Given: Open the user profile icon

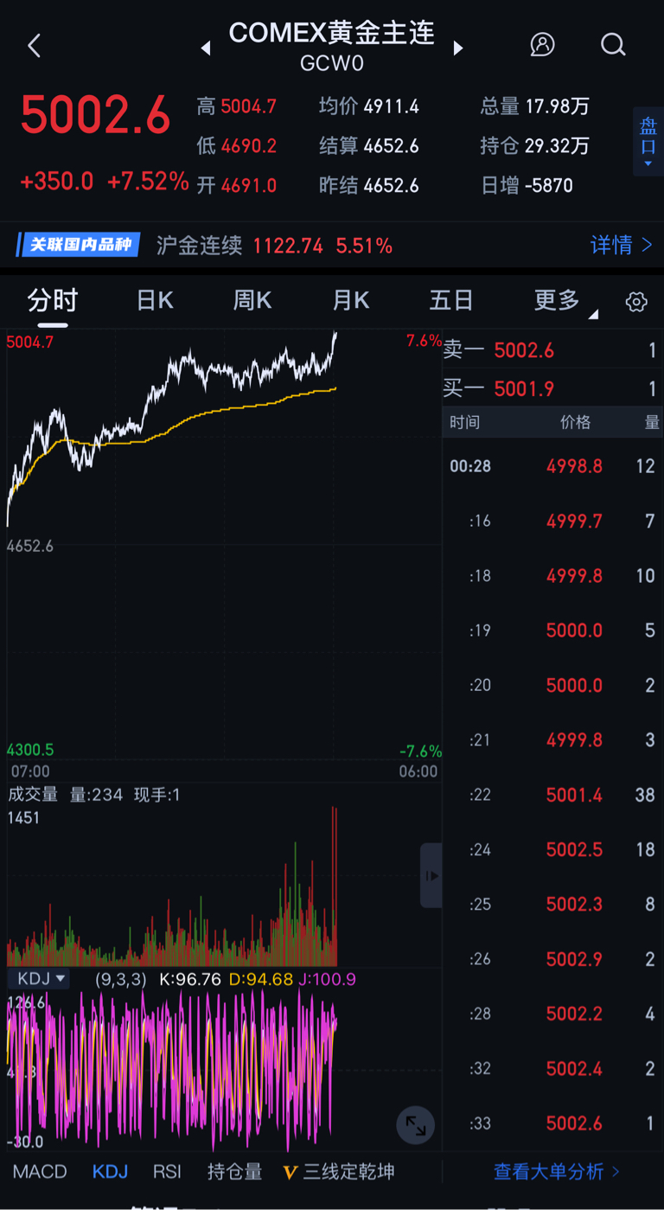Looking at the screenshot, I should click(542, 44).
